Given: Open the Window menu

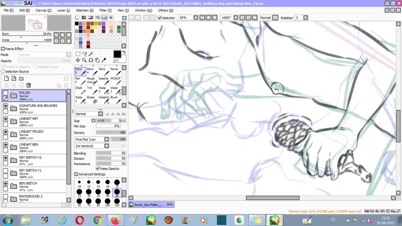Looking at the screenshot, I should pyautogui.click(x=143, y=10).
